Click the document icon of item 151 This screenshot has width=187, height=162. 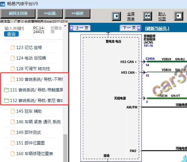(13, 143)
